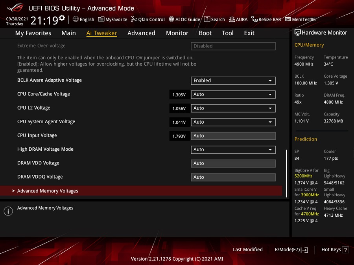Open the AURA lighting icon
Viewport: 354px width, 265px height.
(x=232, y=19)
